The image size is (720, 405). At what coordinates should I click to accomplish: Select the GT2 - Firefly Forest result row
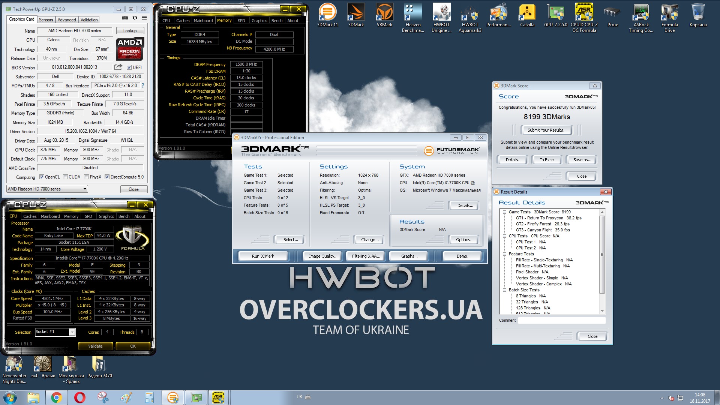pyautogui.click(x=542, y=224)
